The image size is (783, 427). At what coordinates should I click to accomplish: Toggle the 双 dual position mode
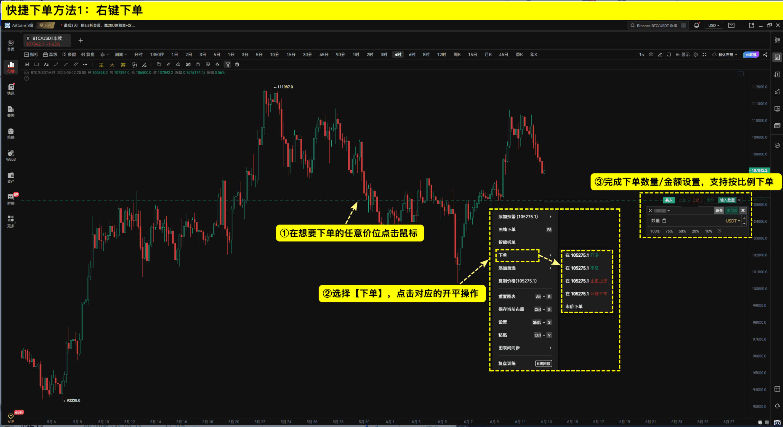tap(743, 210)
